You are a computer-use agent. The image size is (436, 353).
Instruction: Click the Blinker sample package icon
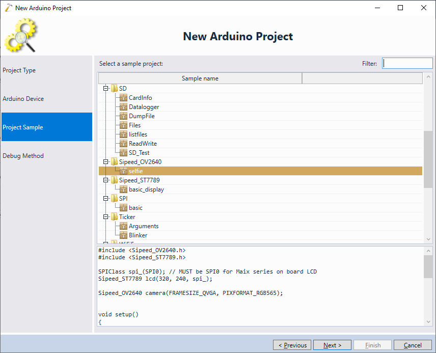coord(123,236)
